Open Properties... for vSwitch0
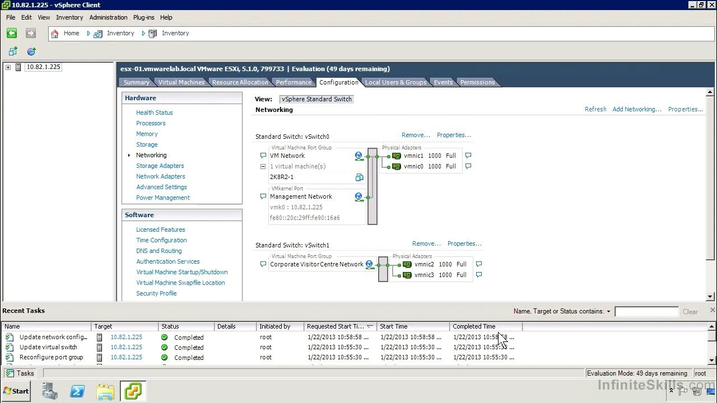The image size is (717, 403). 454,135
